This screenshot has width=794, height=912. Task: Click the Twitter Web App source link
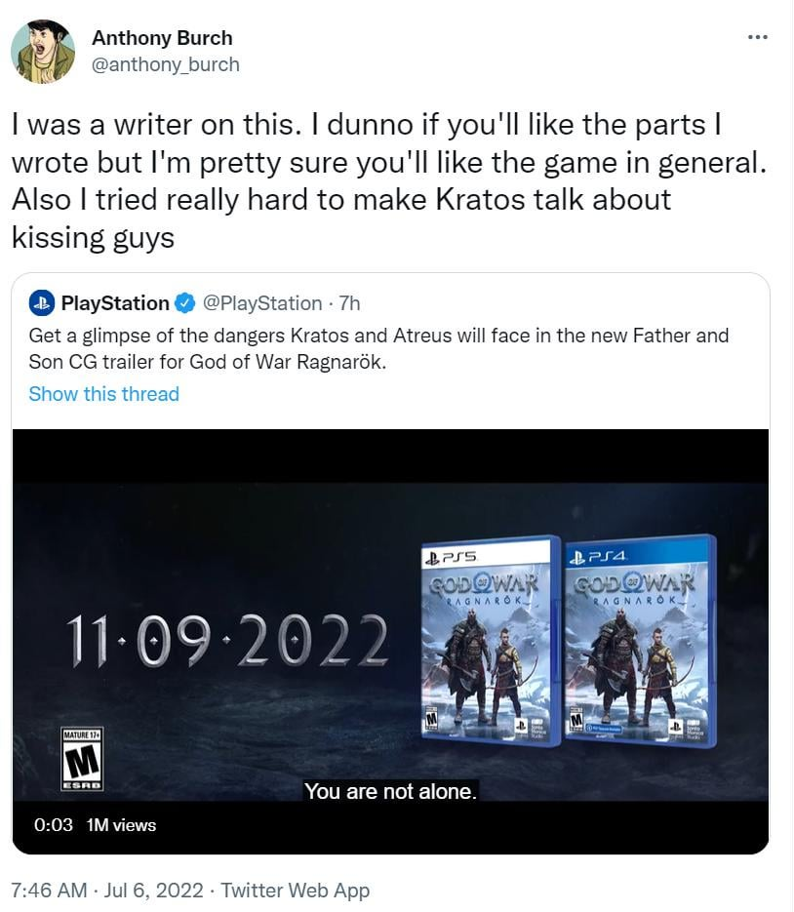pyautogui.click(x=295, y=890)
